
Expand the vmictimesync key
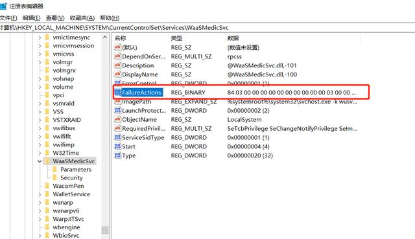(40, 38)
